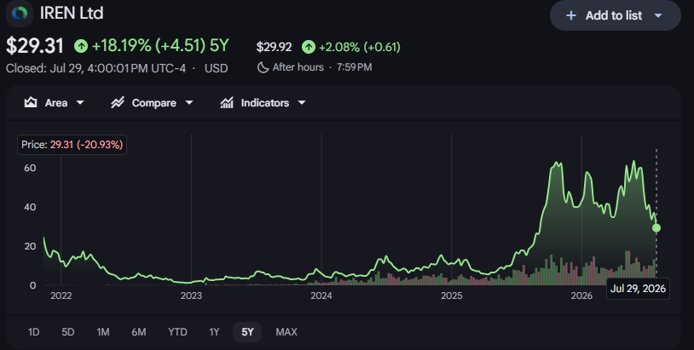Click the 60 value on the y-axis
This screenshot has width=694, height=350.
[30, 168]
